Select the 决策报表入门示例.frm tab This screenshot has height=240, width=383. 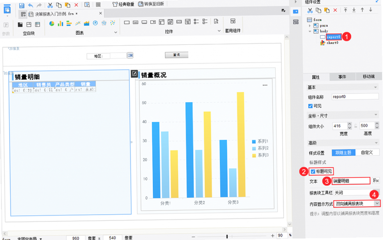[56, 14]
